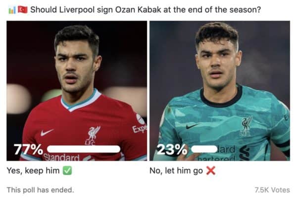Viewport: 297px width, 212px height.
Task: Click the 23% result bar
Action: click(x=204, y=149)
